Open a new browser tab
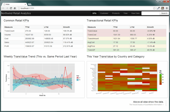Image resolution: width=170 pixels, height=112 pixels. [30, 4]
